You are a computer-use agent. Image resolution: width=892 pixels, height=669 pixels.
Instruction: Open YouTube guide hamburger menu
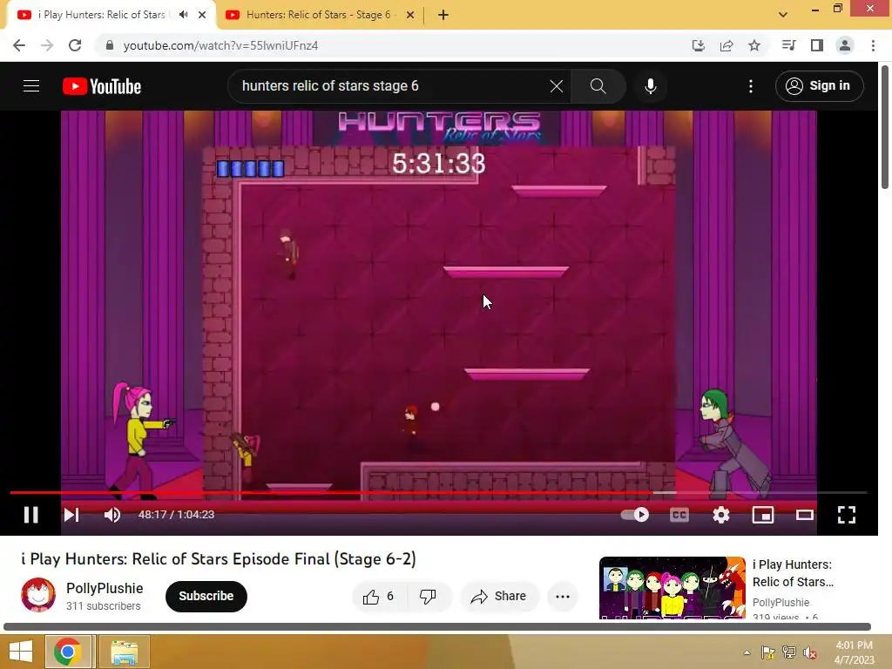pyautogui.click(x=31, y=86)
